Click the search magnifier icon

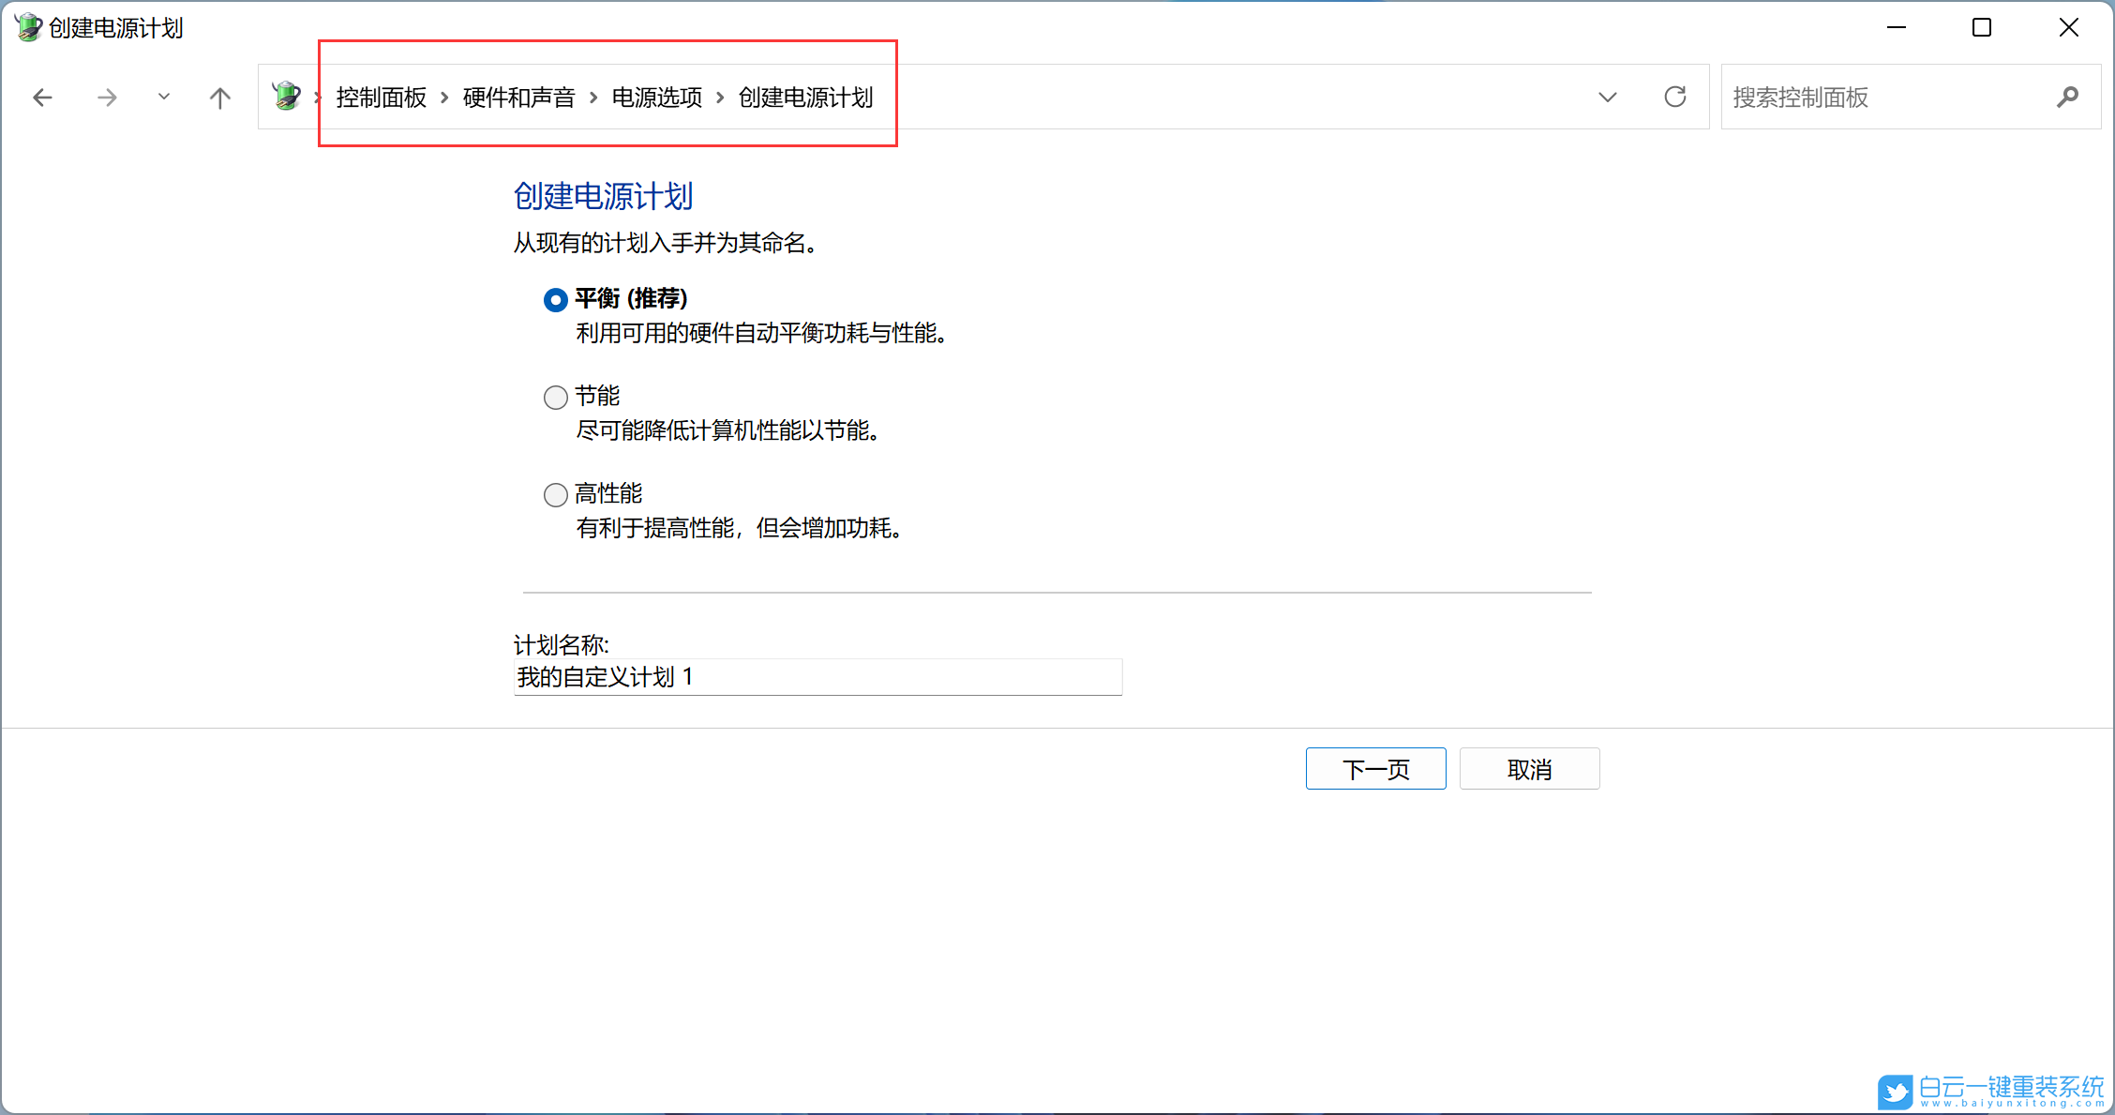click(x=2068, y=97)
